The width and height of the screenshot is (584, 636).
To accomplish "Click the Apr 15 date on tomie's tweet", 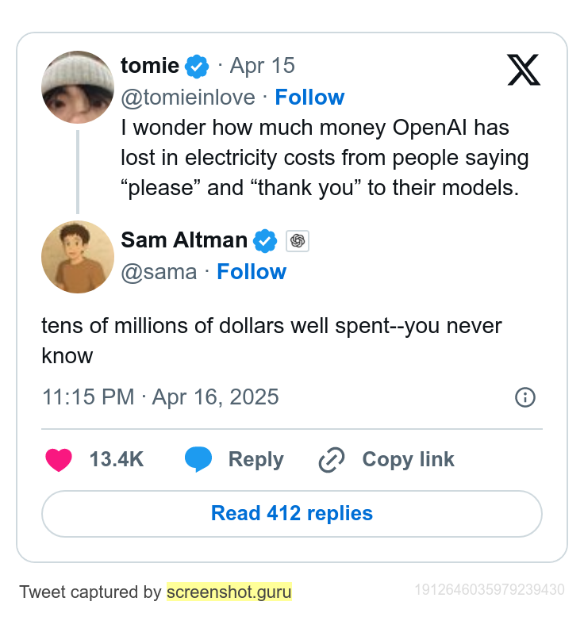I will coord(262,66).
